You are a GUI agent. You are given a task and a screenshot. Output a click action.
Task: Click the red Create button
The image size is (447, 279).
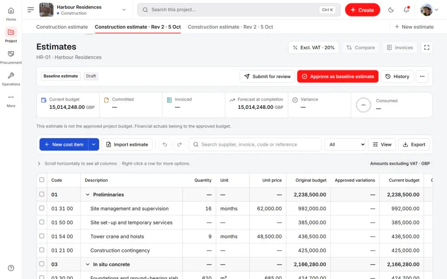pos(362,10)
